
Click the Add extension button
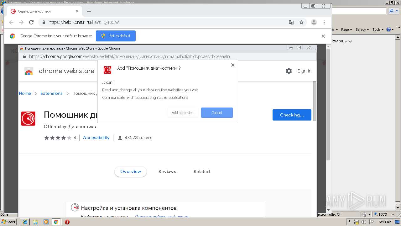183,113
